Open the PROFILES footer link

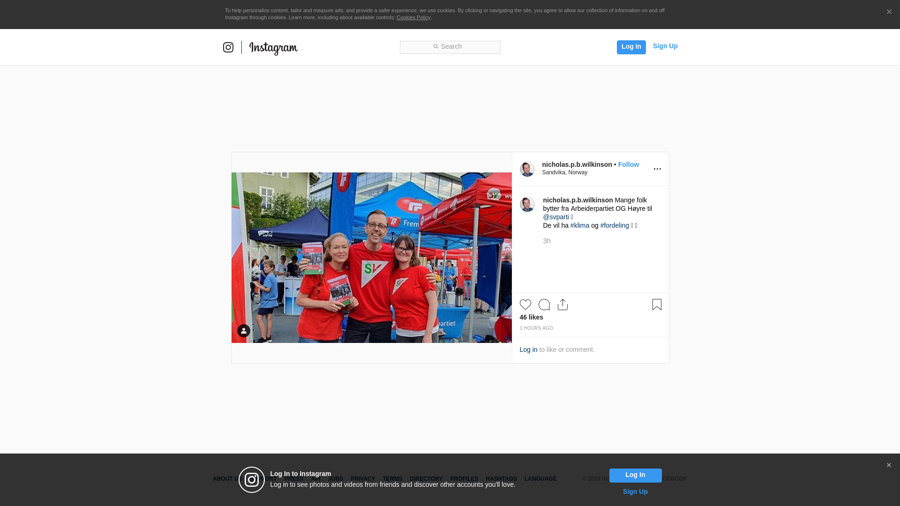464,479
